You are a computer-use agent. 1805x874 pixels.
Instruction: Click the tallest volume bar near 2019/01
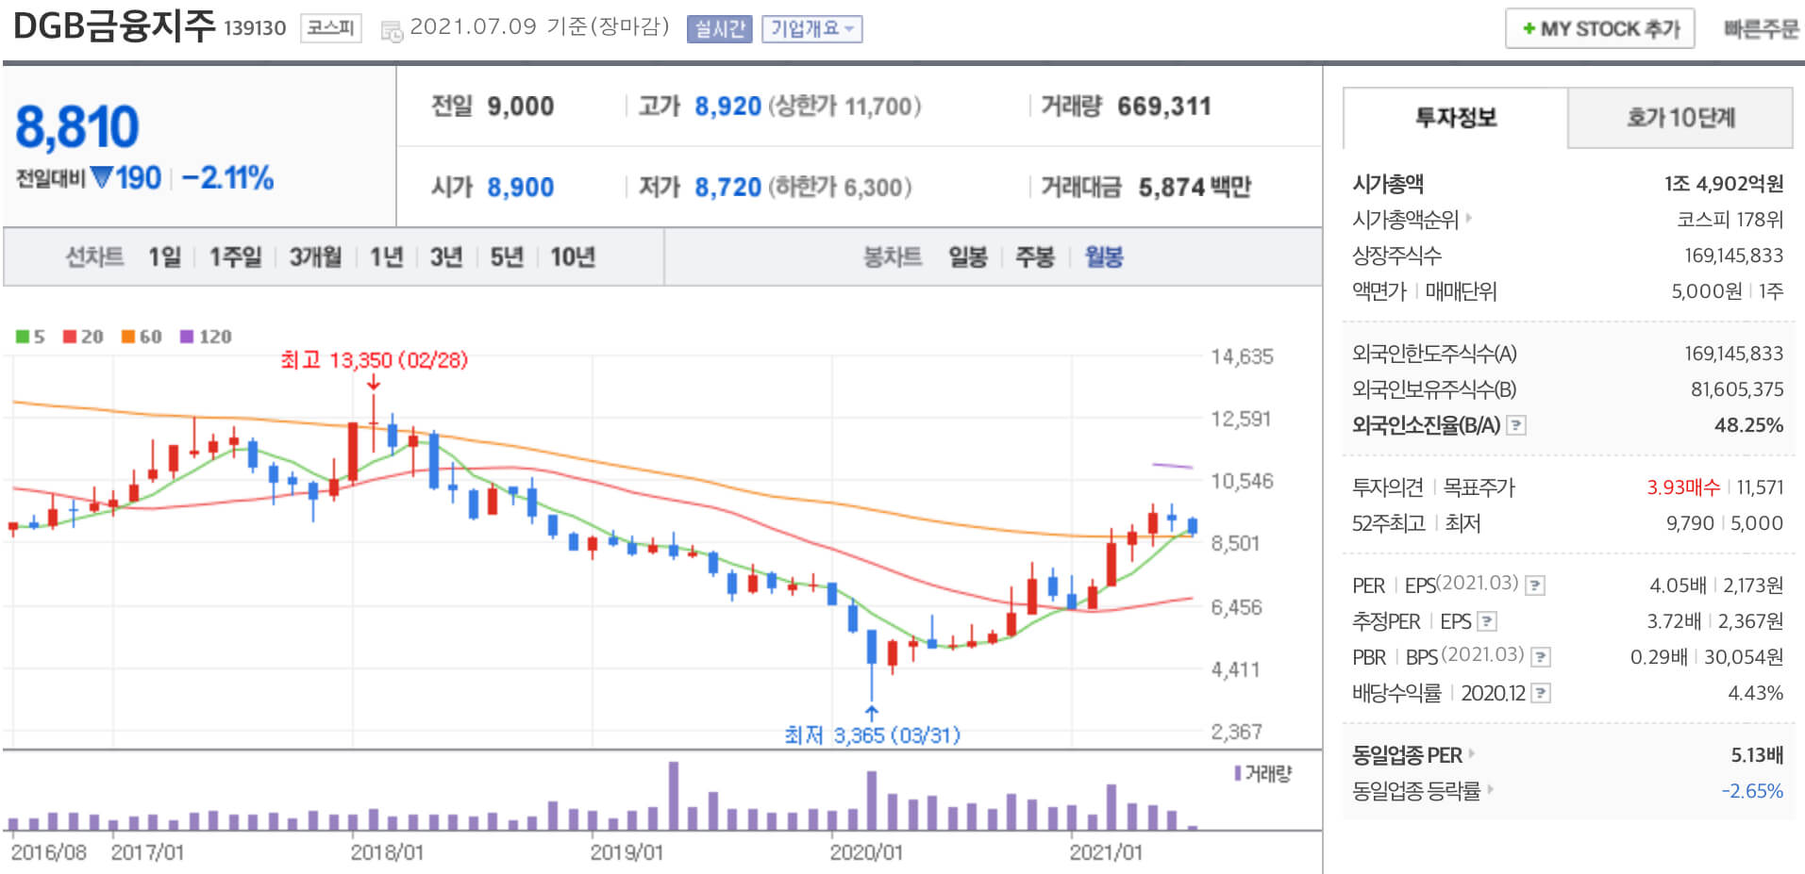pos(674,796)
